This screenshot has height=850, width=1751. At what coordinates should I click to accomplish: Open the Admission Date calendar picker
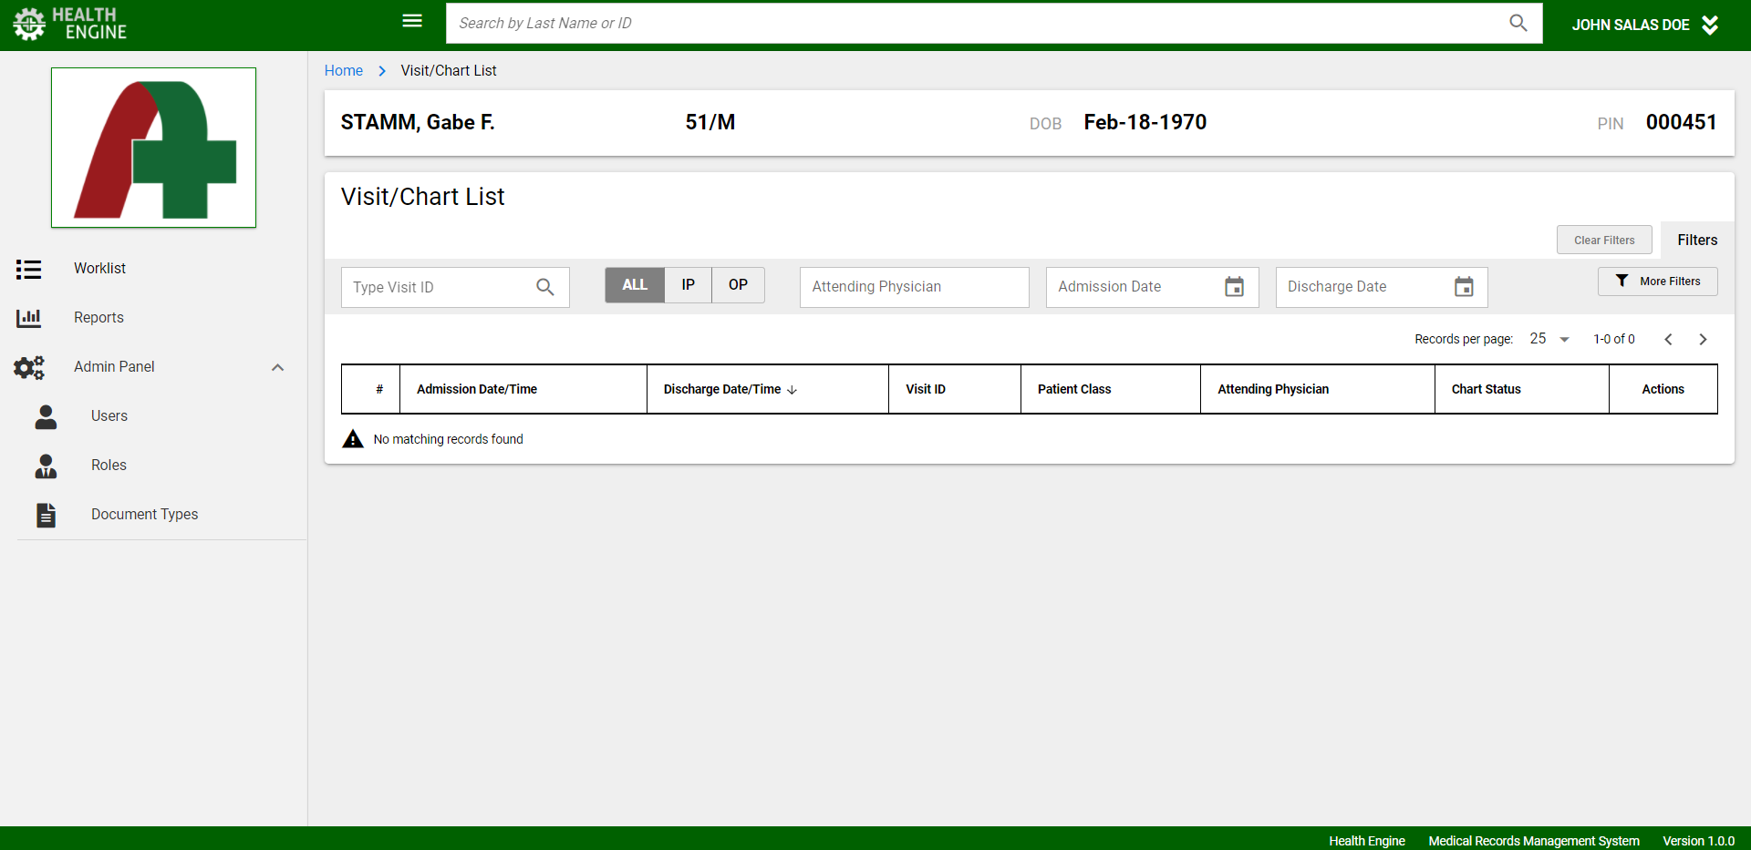1234,287
